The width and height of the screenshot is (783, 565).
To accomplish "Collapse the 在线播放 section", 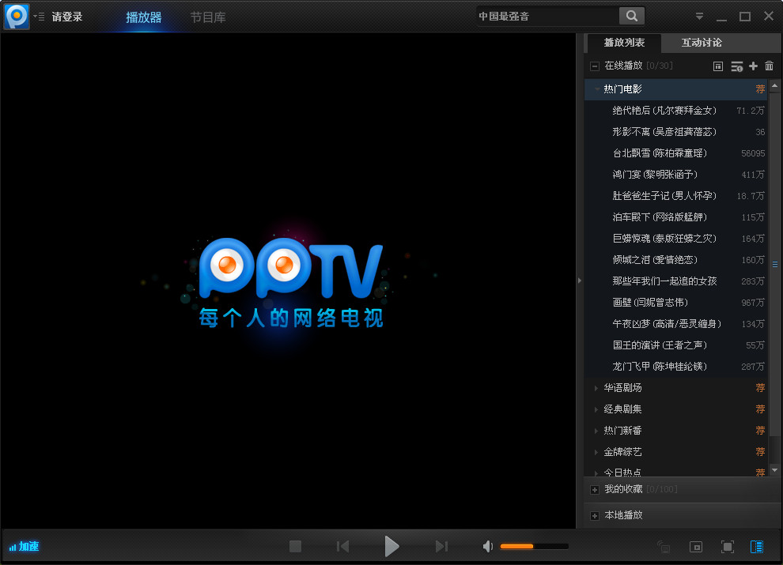I will [594, 66].
